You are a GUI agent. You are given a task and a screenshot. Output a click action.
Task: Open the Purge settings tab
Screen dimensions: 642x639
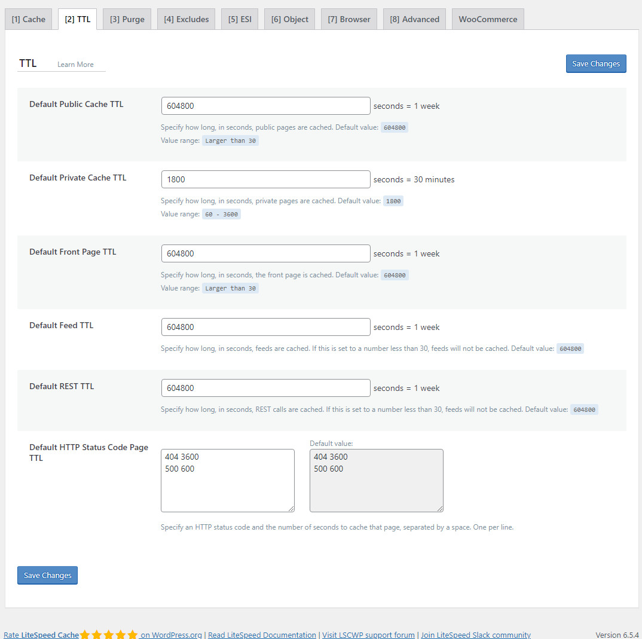[127, 19]
